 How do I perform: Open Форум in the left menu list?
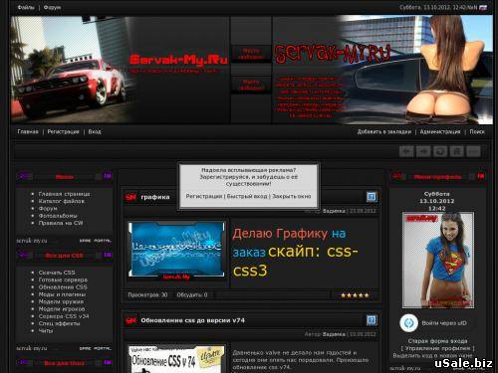pyautogui.click(x=48, y=208)
